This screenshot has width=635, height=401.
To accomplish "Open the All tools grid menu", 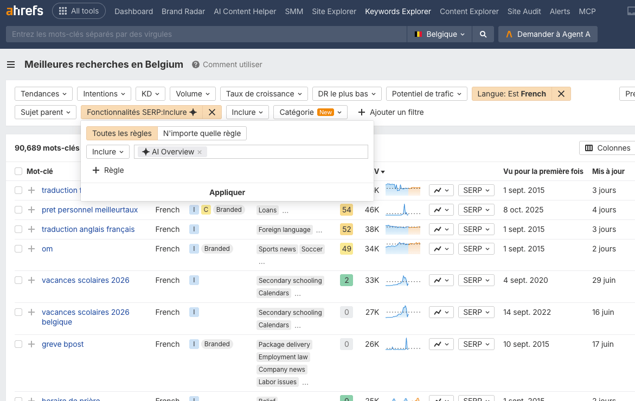I will coord(79,11).
